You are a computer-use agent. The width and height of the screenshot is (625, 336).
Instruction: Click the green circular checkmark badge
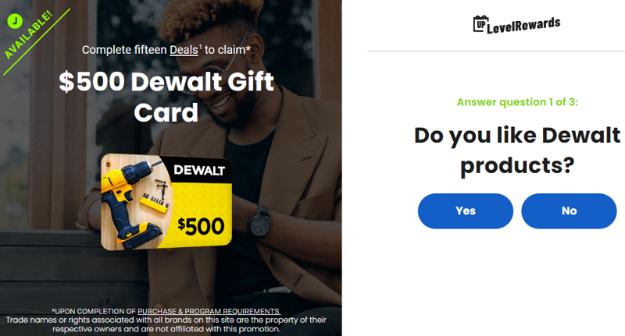15,21
